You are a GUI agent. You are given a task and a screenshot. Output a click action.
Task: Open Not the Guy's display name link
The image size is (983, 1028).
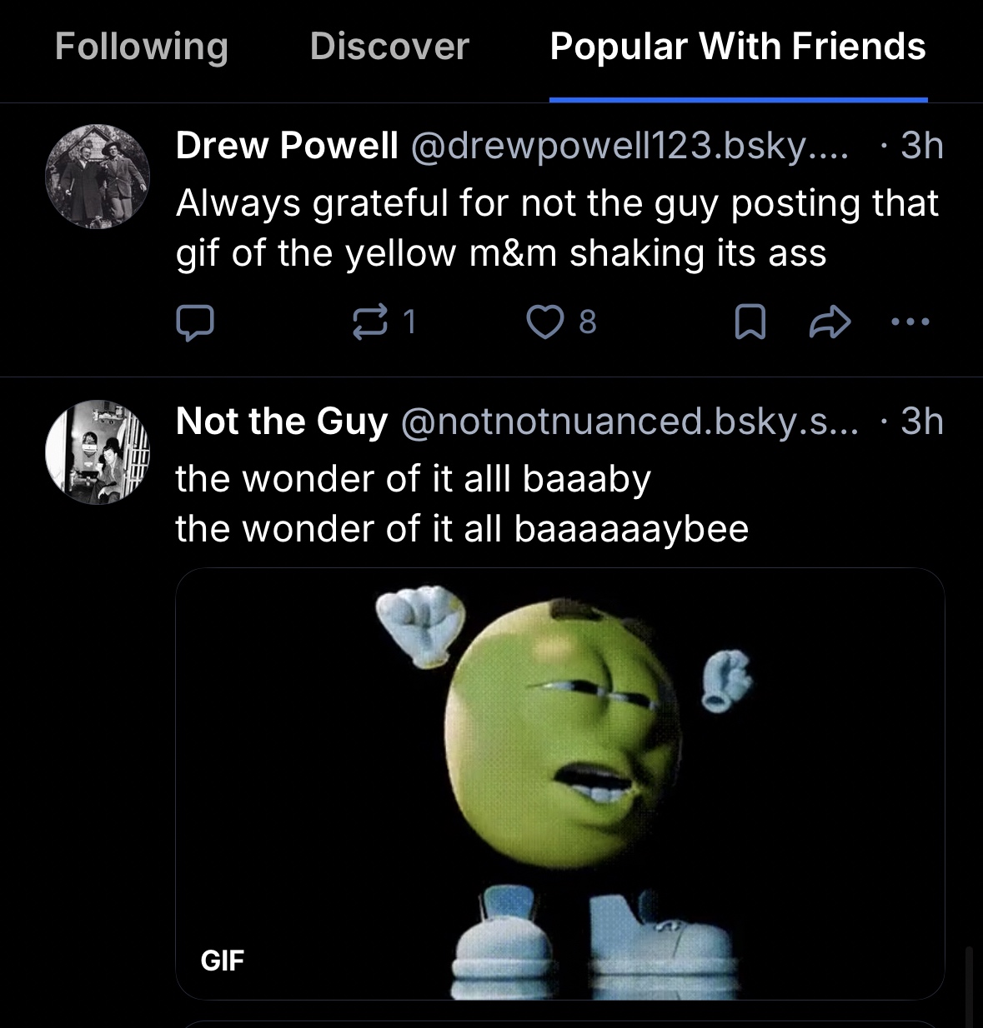282,422
